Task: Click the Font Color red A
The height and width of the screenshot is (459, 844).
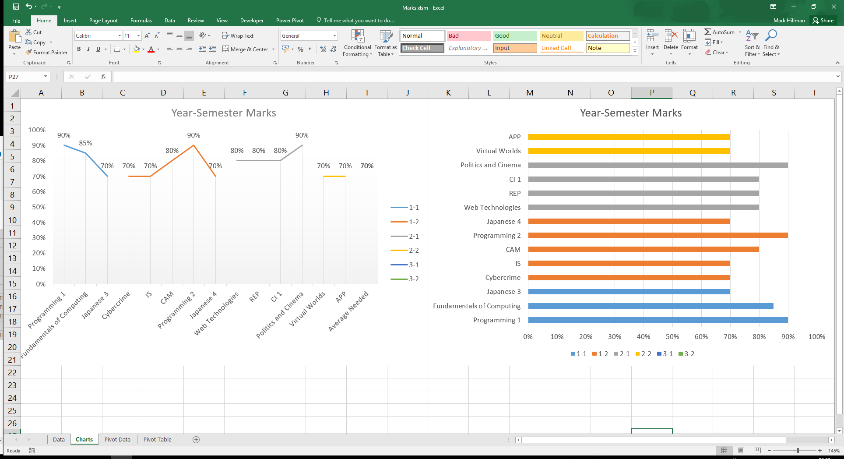Action: click(x=151, y=49)
